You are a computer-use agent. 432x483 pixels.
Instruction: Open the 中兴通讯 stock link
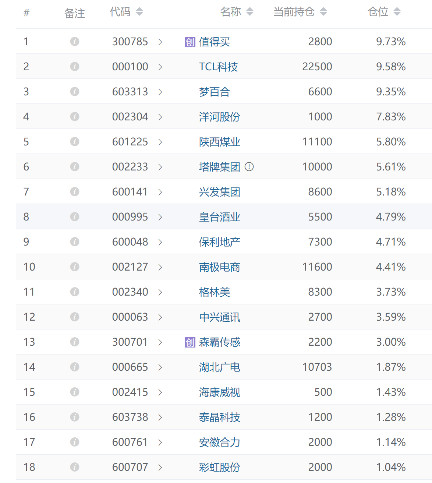pyautogui.click(x=220, y=317)
